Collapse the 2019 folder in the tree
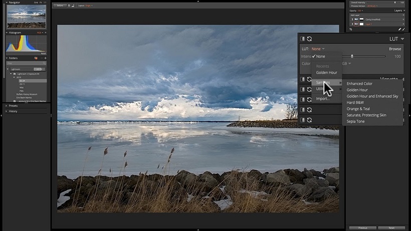 14,77
